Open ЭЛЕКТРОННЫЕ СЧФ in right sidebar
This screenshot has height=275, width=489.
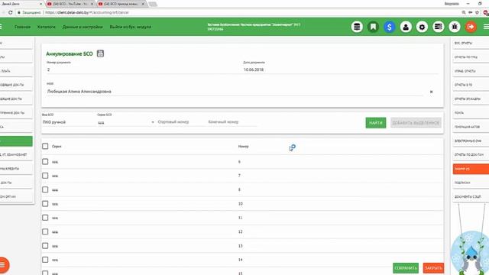pos(471,141)
